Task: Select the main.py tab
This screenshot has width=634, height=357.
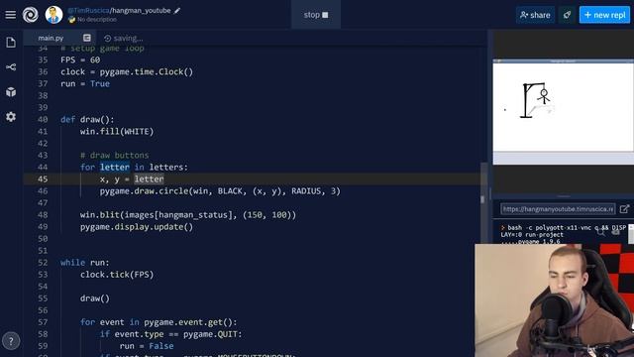Action: (x=51, y=38)
